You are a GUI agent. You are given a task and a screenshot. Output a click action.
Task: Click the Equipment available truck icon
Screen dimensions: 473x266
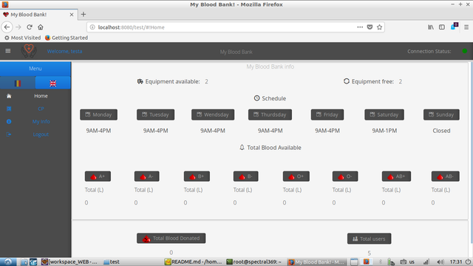[140, 81]
